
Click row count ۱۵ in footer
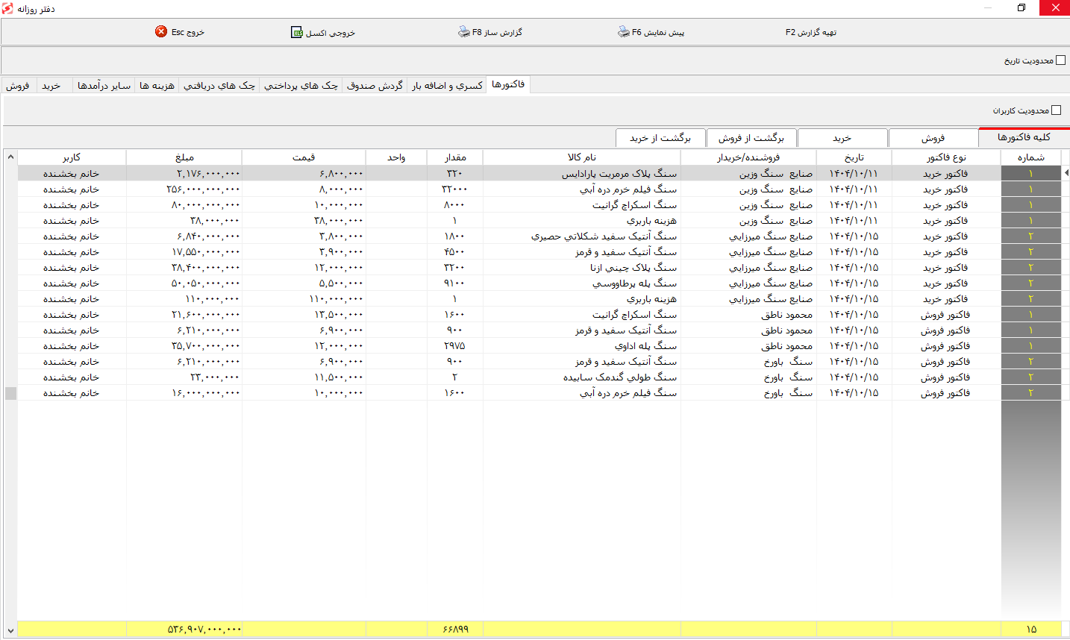pos(1031,629)
